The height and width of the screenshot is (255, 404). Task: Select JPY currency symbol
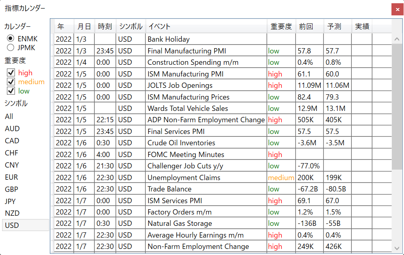tap(11, 201)
